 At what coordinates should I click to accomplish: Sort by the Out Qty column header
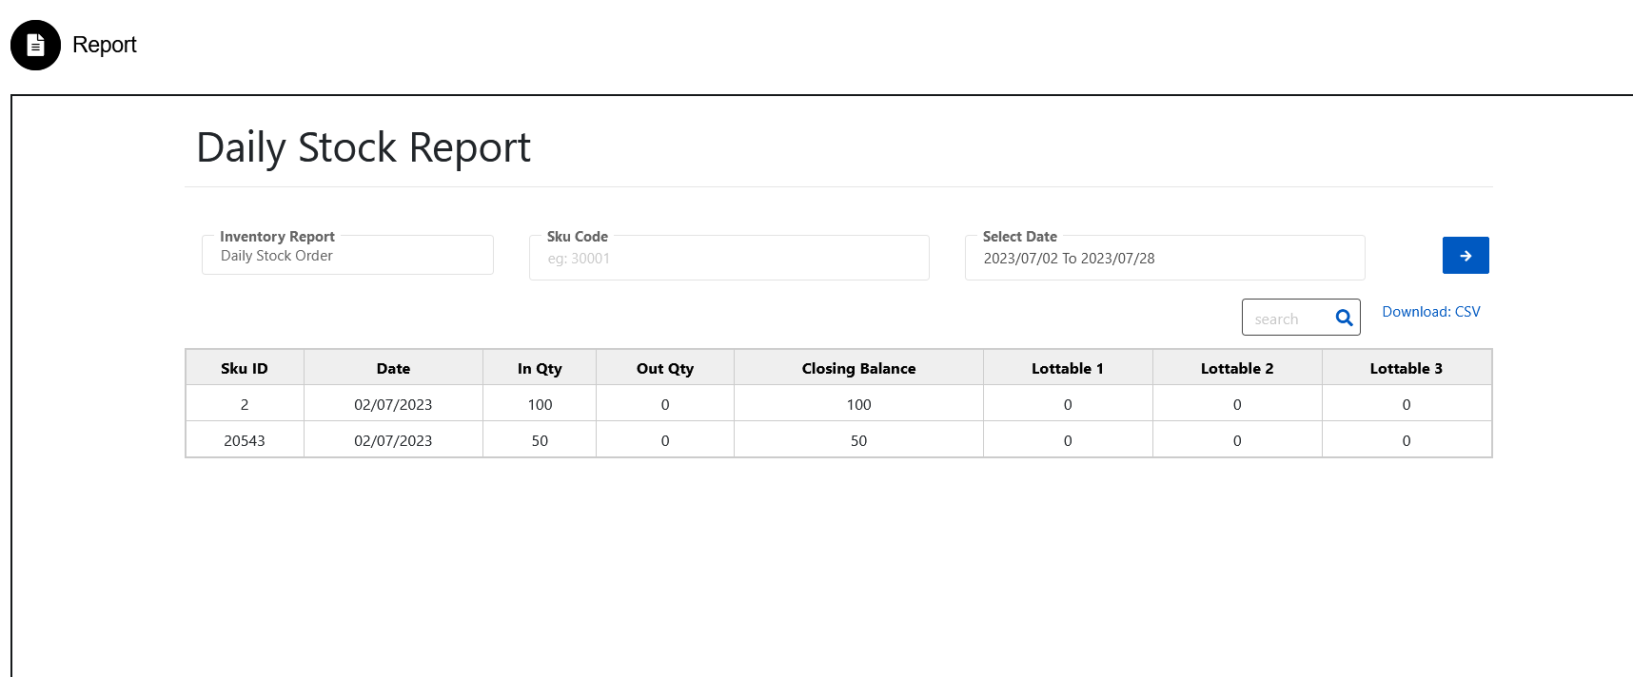pyautogui.click(x=665, y=368)
